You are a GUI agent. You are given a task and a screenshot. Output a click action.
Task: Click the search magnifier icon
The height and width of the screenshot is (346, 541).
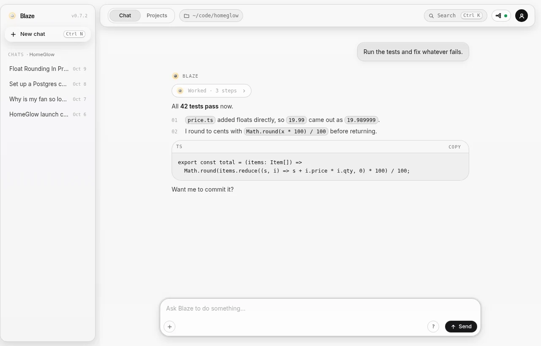(x=432, y=16)
